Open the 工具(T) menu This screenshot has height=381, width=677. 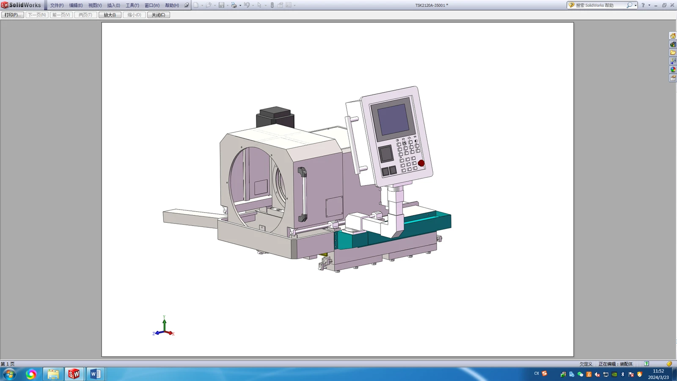pyautogui.click(x=132, y=6)
